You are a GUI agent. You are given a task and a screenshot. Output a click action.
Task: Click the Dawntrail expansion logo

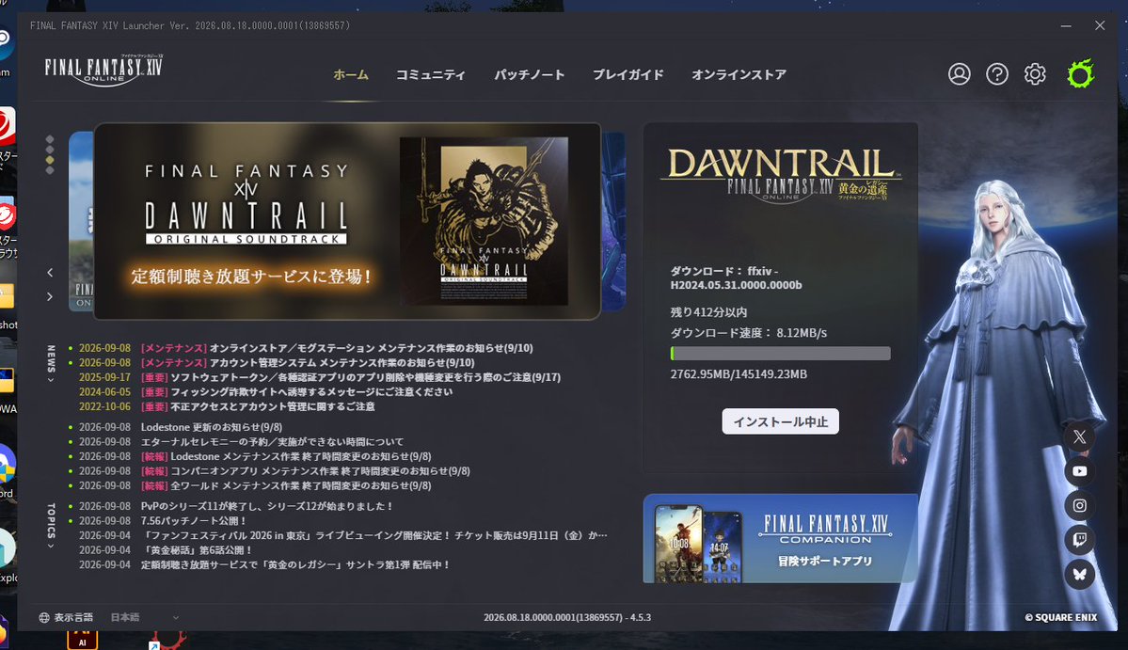(x=780, y=175)
